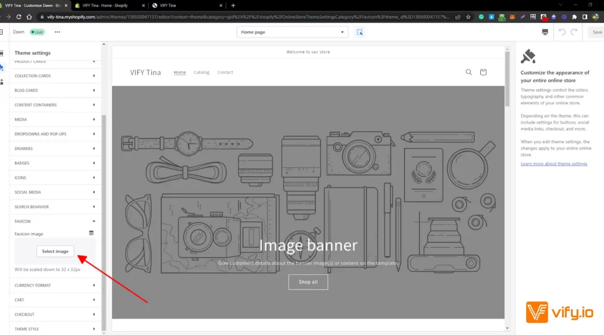Expand the Icons settings section
The image size is (604, 335).
tap(55, 178)
